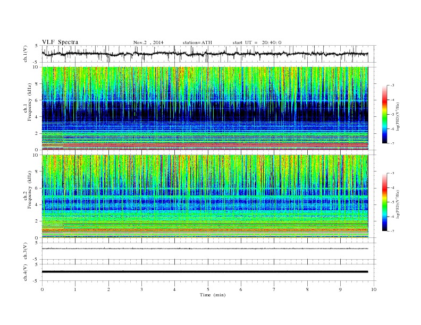Click the "VLF Spectra" title text
This screenshot has width=421, height=325.
(60, 42)
